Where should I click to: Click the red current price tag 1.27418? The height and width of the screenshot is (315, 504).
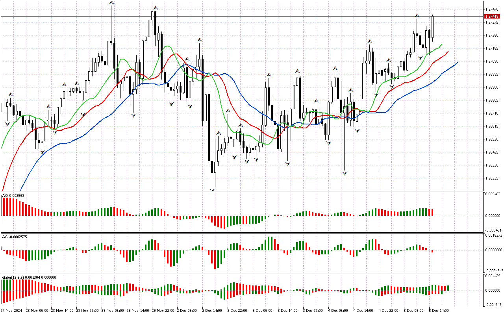(492, 16)
